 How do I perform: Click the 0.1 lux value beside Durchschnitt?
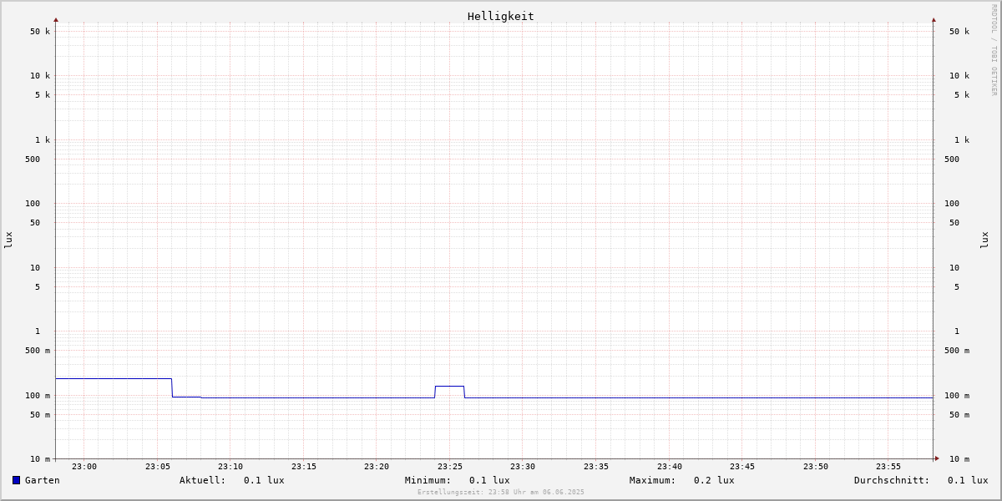coord(968,480)
